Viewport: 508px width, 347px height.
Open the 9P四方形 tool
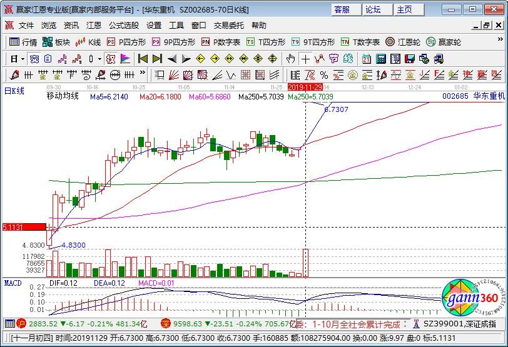[174, 42]
